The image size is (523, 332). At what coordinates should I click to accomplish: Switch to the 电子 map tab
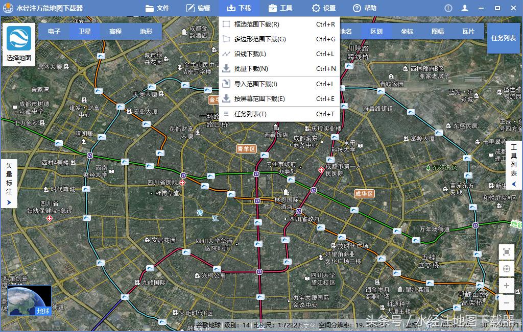coord(54,31)
